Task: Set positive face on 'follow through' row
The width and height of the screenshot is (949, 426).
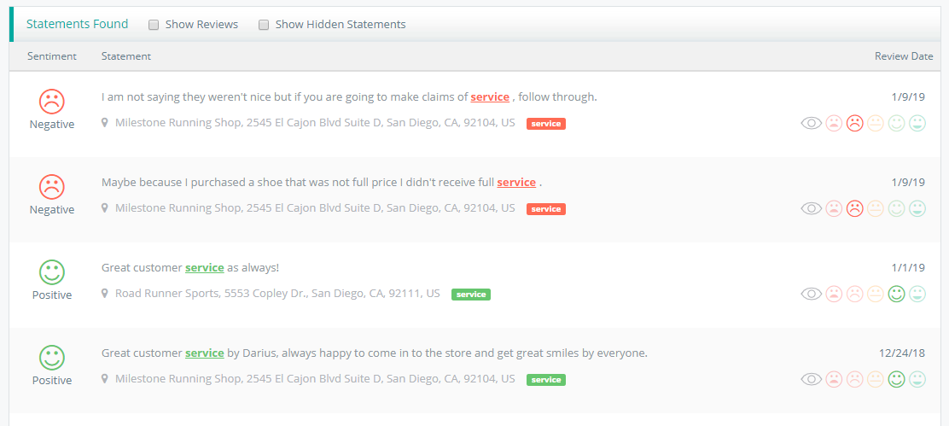Action: [896, 124]
